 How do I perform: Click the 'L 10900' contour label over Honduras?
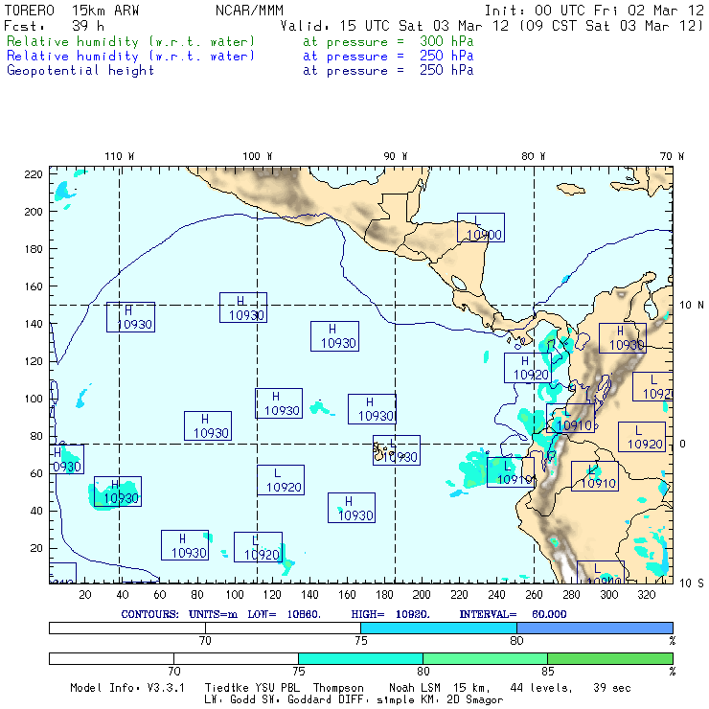tap(481, 227)
